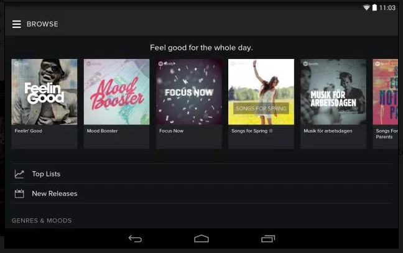This screenshot has width=403, height=253.
Task: Tap the Songs For Parents caption
Action: coord(387,134)
